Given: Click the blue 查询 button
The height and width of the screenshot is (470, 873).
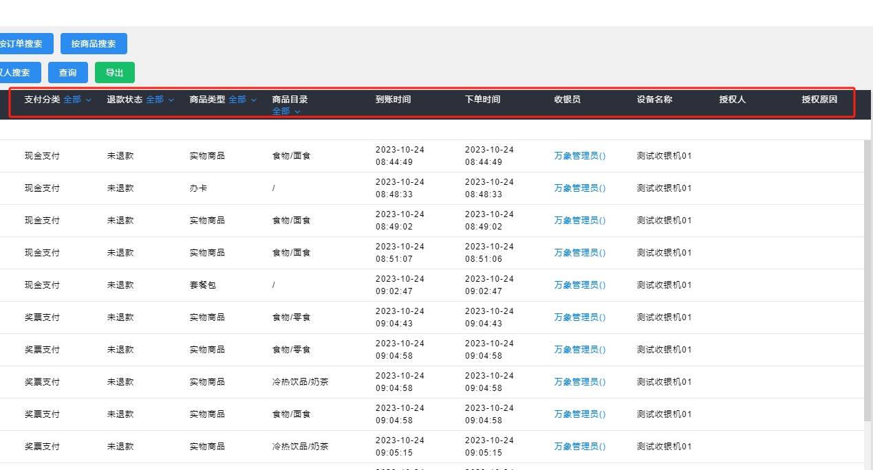Looking at the screenshot, I should pyautogui.click(x=67, y=73).
